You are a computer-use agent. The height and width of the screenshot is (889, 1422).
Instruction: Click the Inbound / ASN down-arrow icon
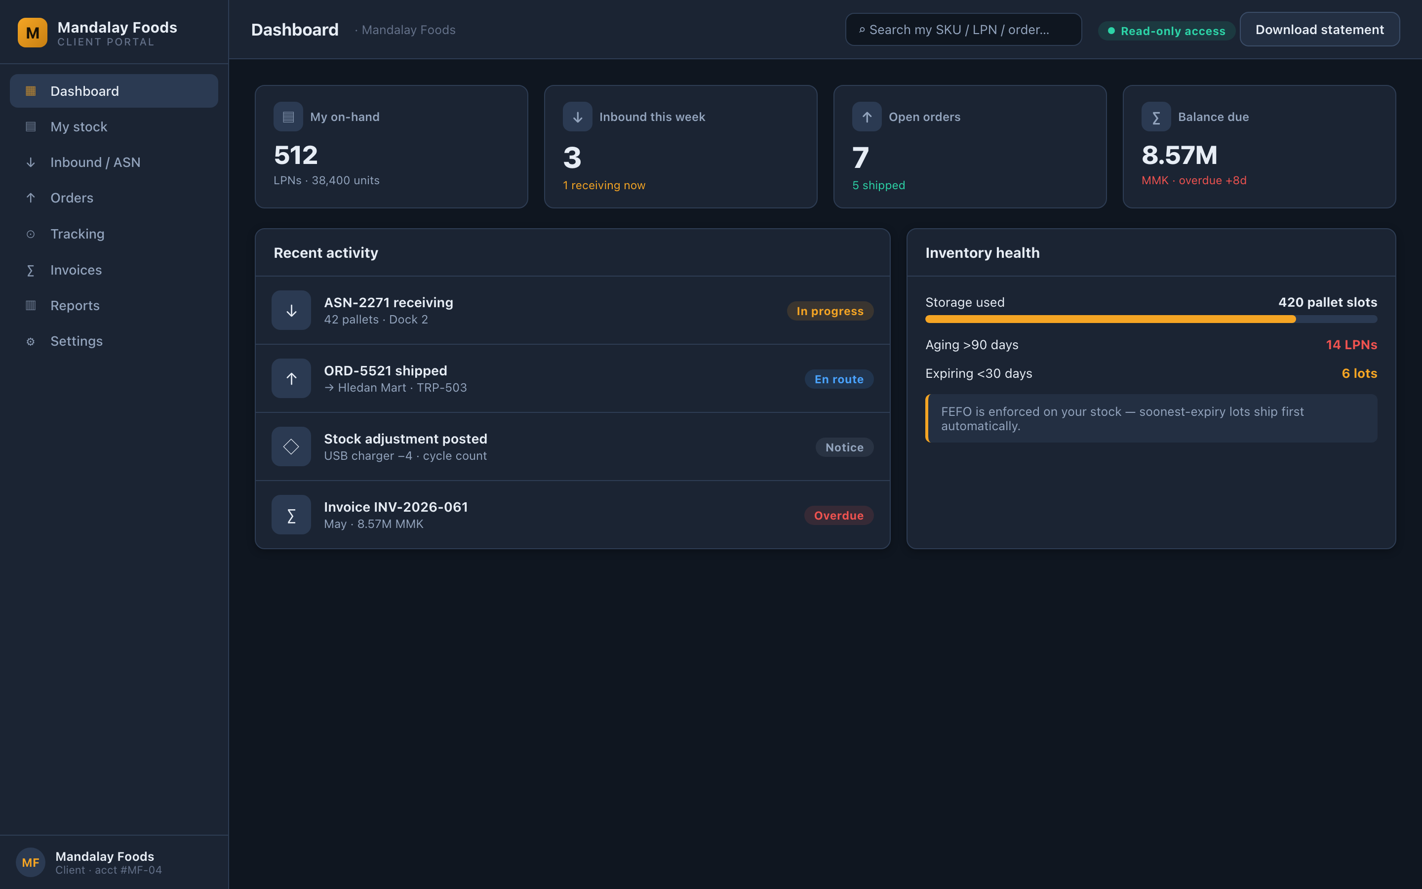coord(31,162)
